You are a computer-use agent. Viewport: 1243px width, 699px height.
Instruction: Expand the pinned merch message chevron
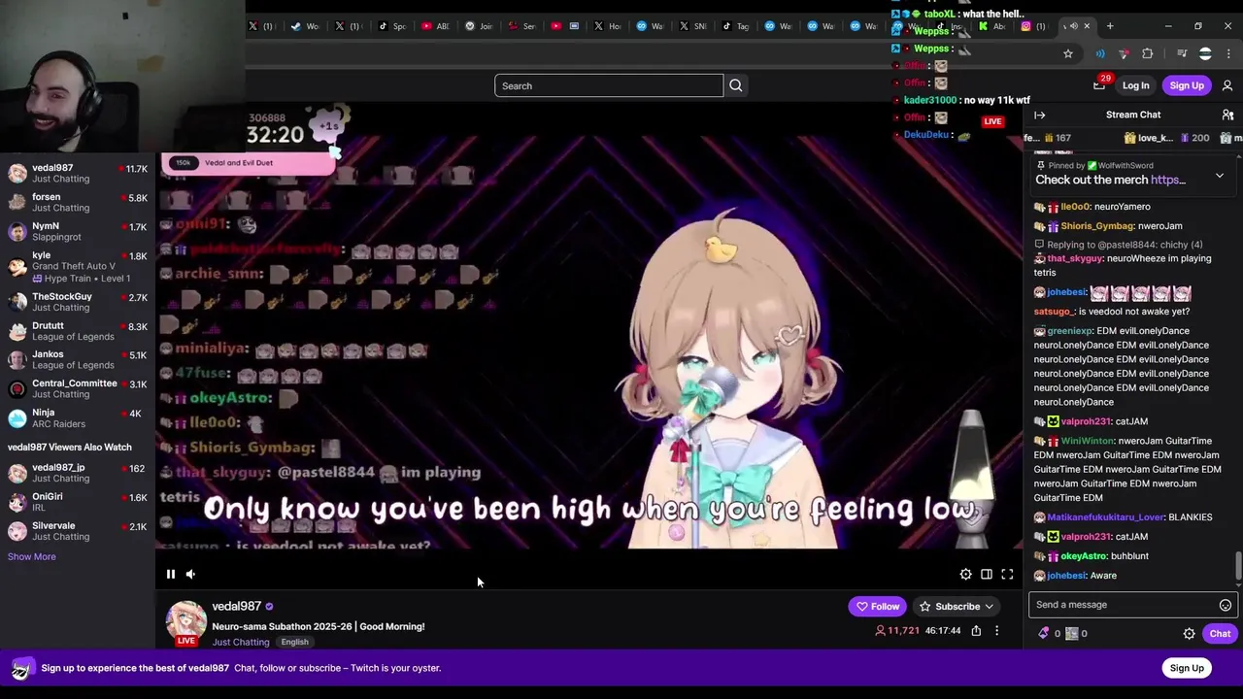(x=1220, y=177)
